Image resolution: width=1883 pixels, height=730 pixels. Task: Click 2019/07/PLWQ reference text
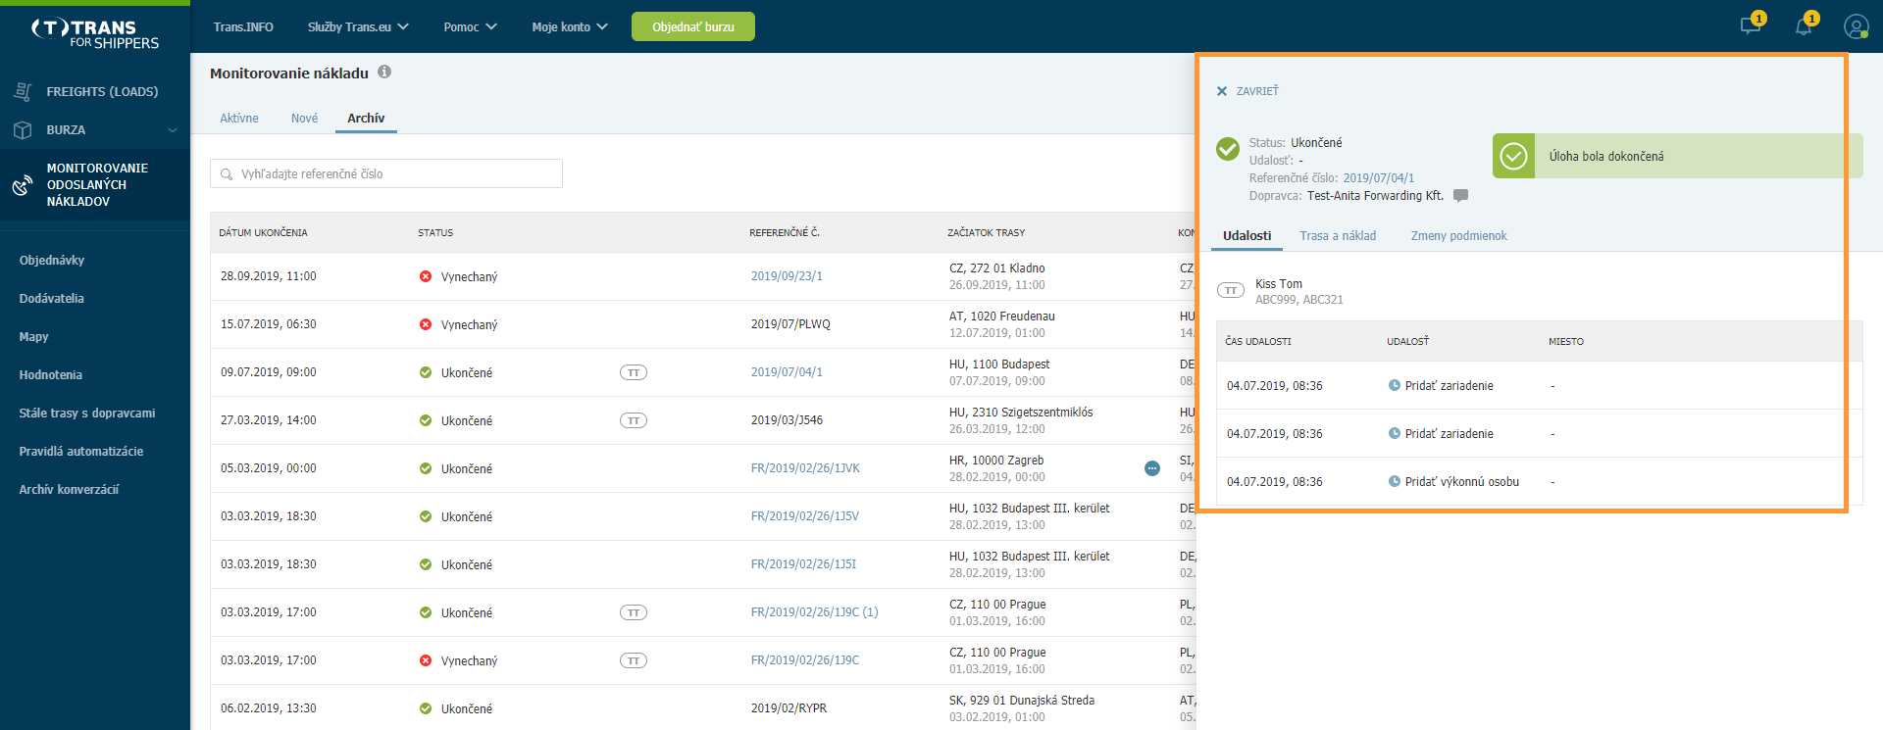point(790,324)
